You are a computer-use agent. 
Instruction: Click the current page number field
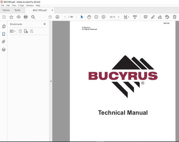pyautogui.click(x=65, y=17)
